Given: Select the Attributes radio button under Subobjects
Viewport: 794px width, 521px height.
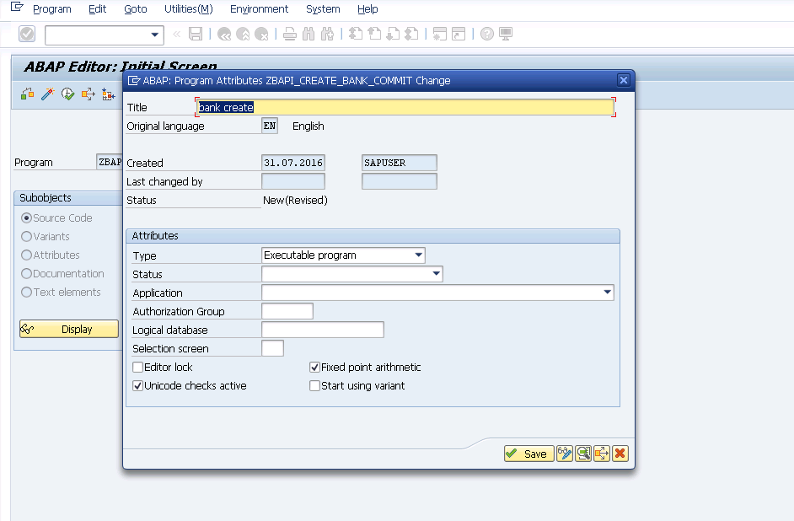Looking at the screenshot, I should coord(28,255).
